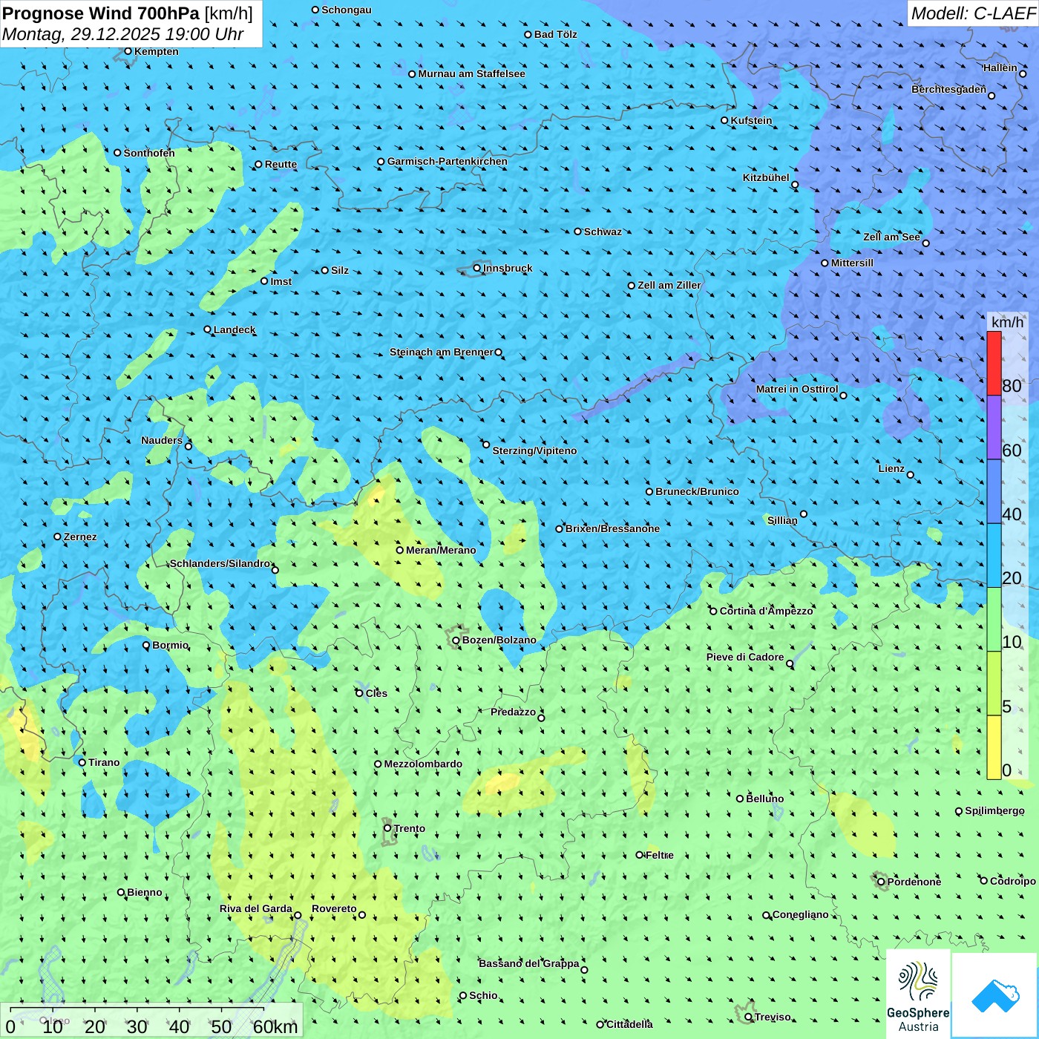This screenshot has height=1039, width=1039.
Task: Click the Sonthofen label
Action: (x=149, y=153)
